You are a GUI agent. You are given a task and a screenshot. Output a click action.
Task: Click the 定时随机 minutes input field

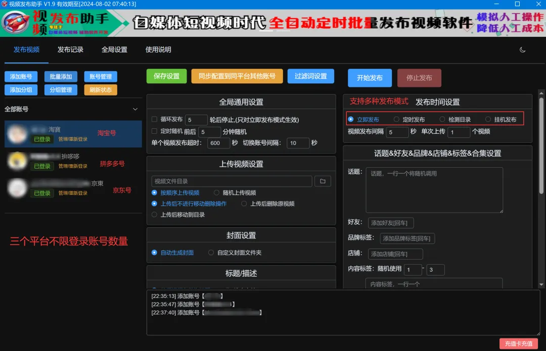(210, 132)
